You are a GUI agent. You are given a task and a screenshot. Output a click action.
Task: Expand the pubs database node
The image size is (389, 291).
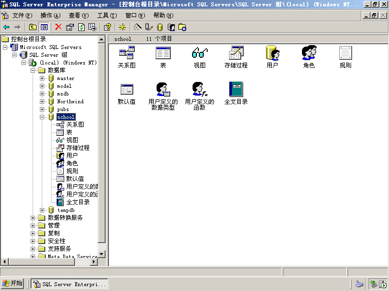click(x=42, y=110)
